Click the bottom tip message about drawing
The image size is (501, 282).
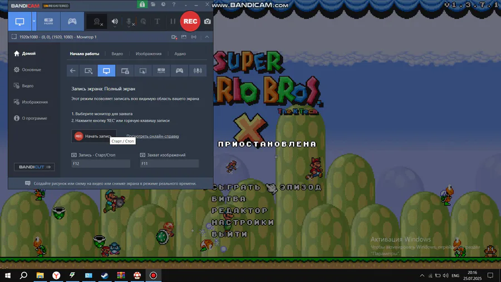[115, 183]
